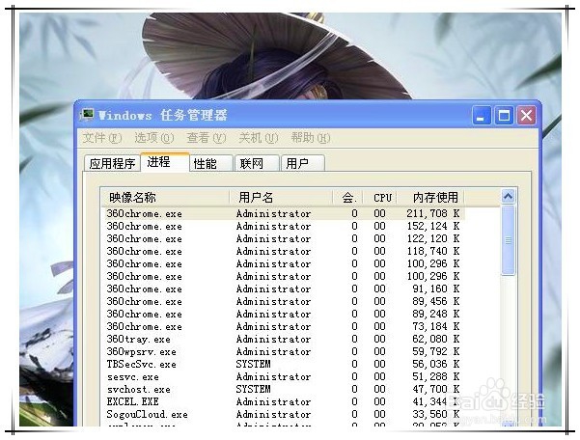This screenshot has width=580, height=440.
Task: Open the 帮助(H) menu
Action: 311,138
